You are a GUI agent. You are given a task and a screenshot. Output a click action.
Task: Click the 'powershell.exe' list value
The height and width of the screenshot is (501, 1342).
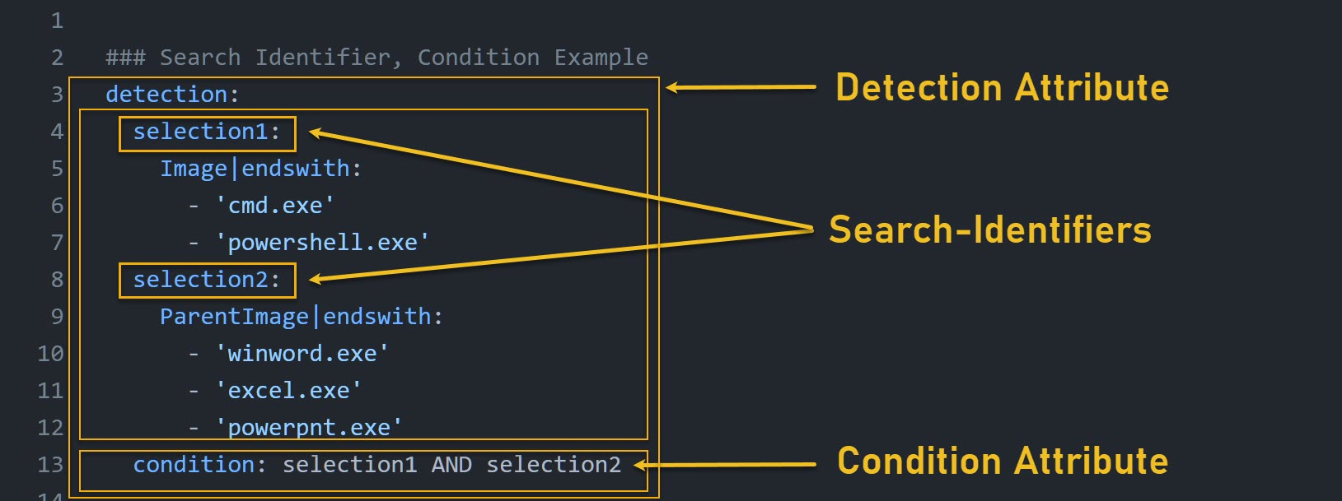point(322,243)
